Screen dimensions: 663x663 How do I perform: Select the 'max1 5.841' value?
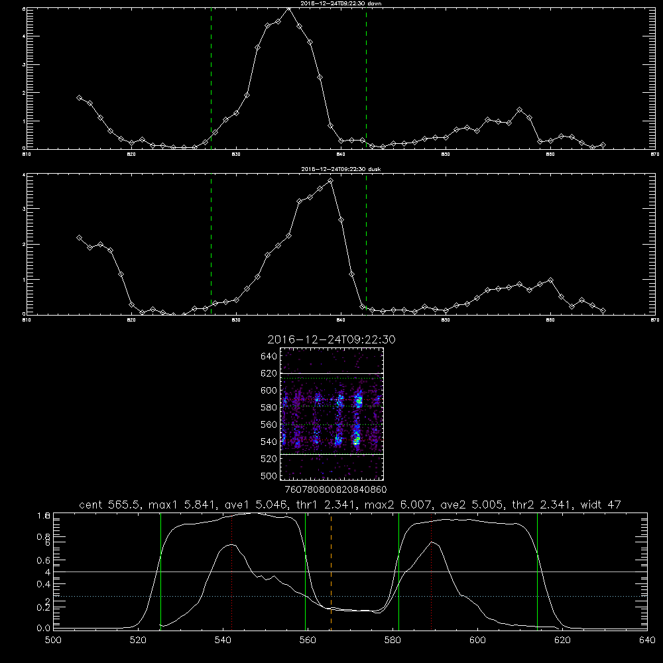click(180, 505)
